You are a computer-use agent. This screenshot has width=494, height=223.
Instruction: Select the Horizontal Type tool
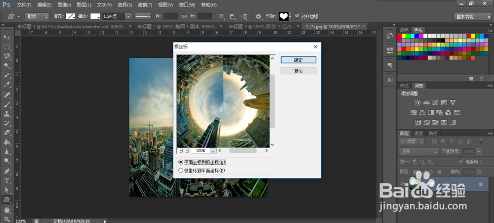6,181
